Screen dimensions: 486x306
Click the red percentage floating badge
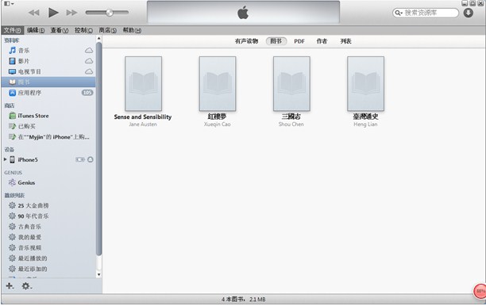pos(480,291)
